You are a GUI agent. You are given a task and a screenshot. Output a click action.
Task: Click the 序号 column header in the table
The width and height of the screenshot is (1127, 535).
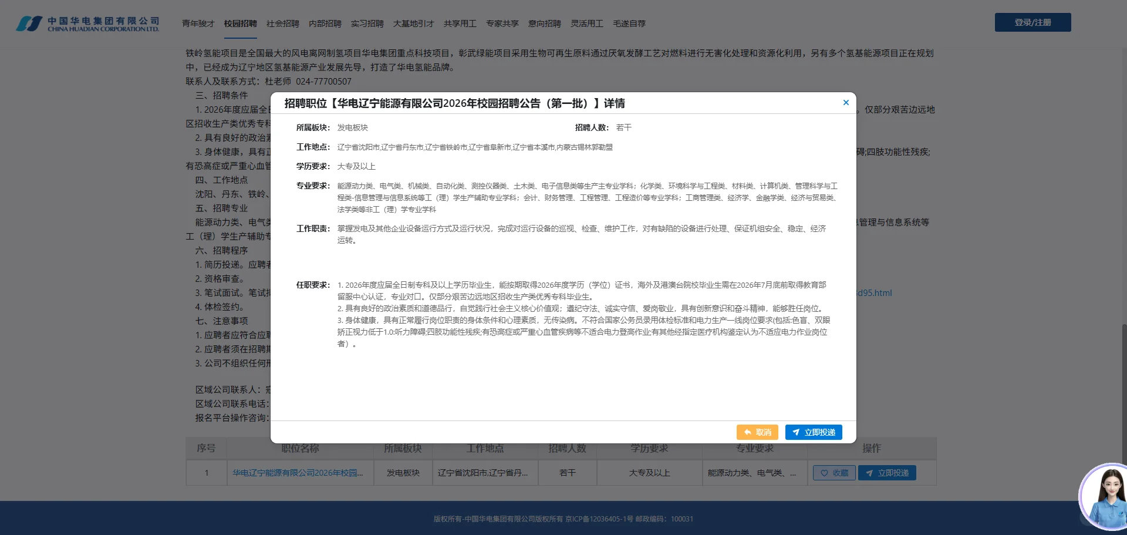coord(206,448)
